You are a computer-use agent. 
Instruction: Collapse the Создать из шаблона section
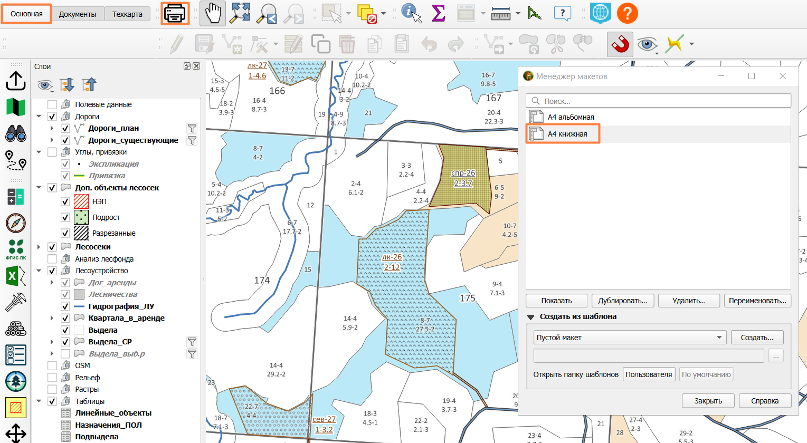click(531, 317)
